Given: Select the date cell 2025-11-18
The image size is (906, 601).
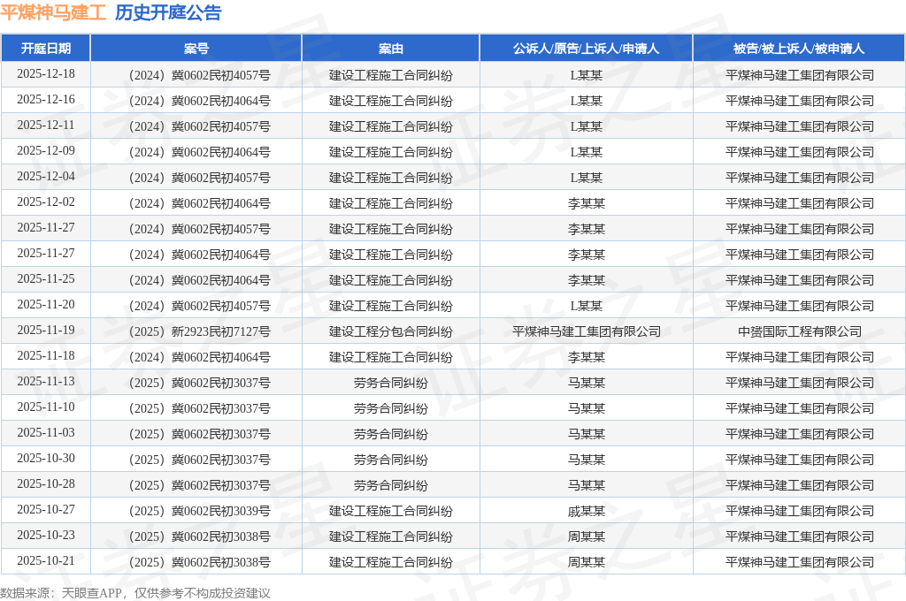Looking at the screenshot, I should click(x=46, y=355).
